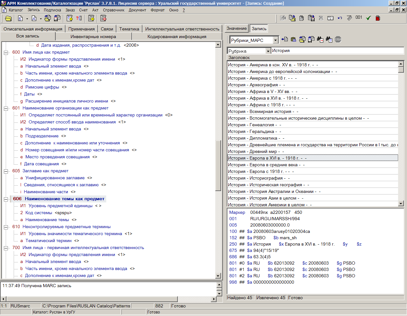407x316 pixels.
Task: Click the clipboard paste icon beside Рубрики_МАРС
Action: coord(293,40)
